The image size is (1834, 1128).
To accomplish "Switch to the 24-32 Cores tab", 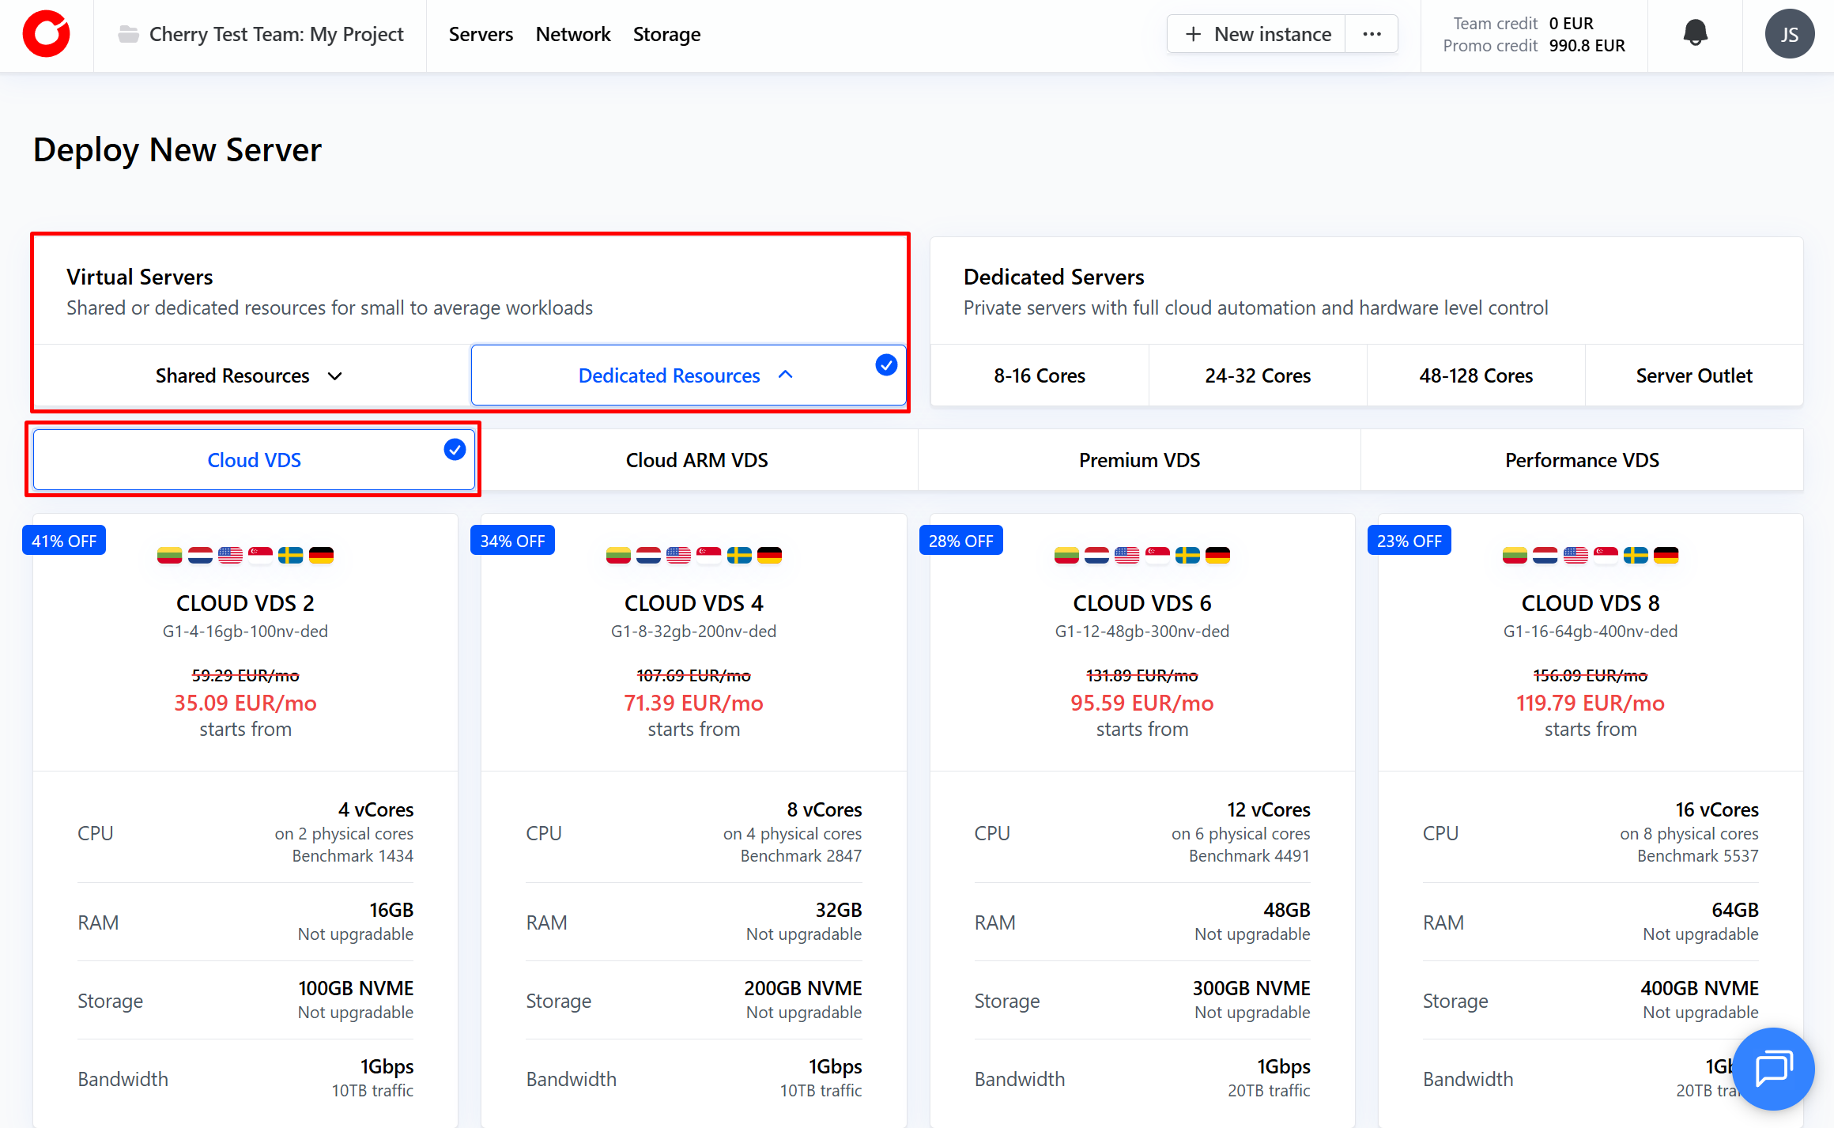I will [x=1257, y=375].
